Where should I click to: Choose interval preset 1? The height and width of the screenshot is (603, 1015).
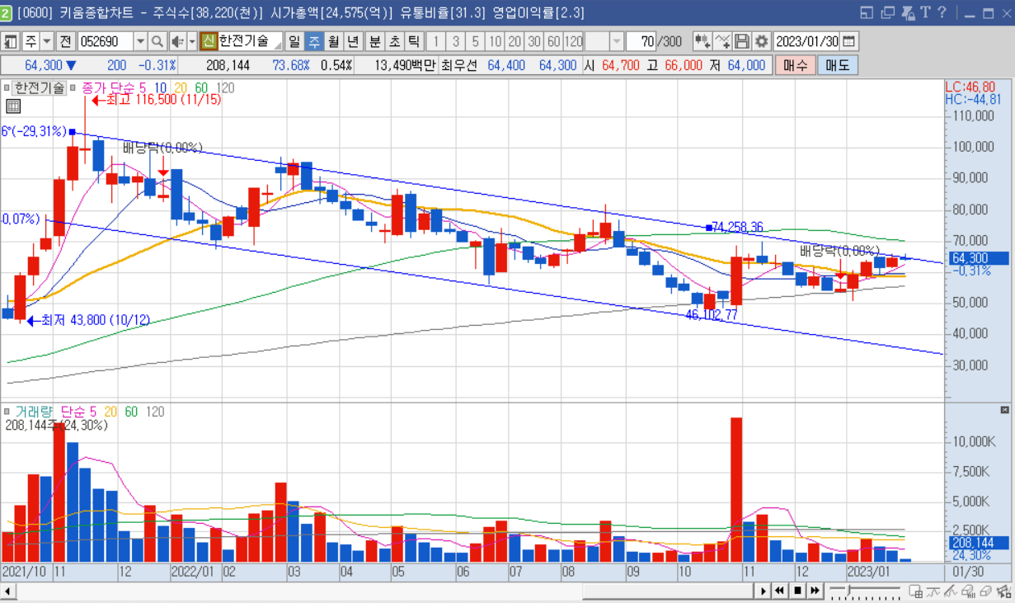436,41
